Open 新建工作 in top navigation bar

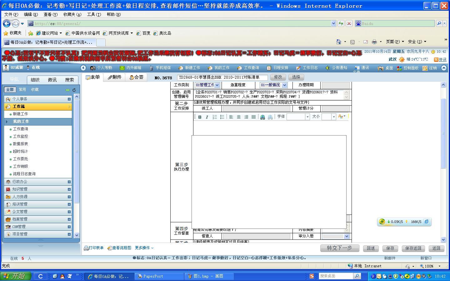[189, 68]
